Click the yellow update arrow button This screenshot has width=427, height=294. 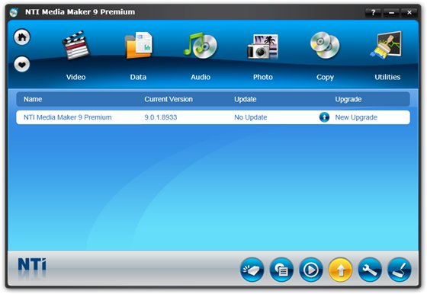340,270
